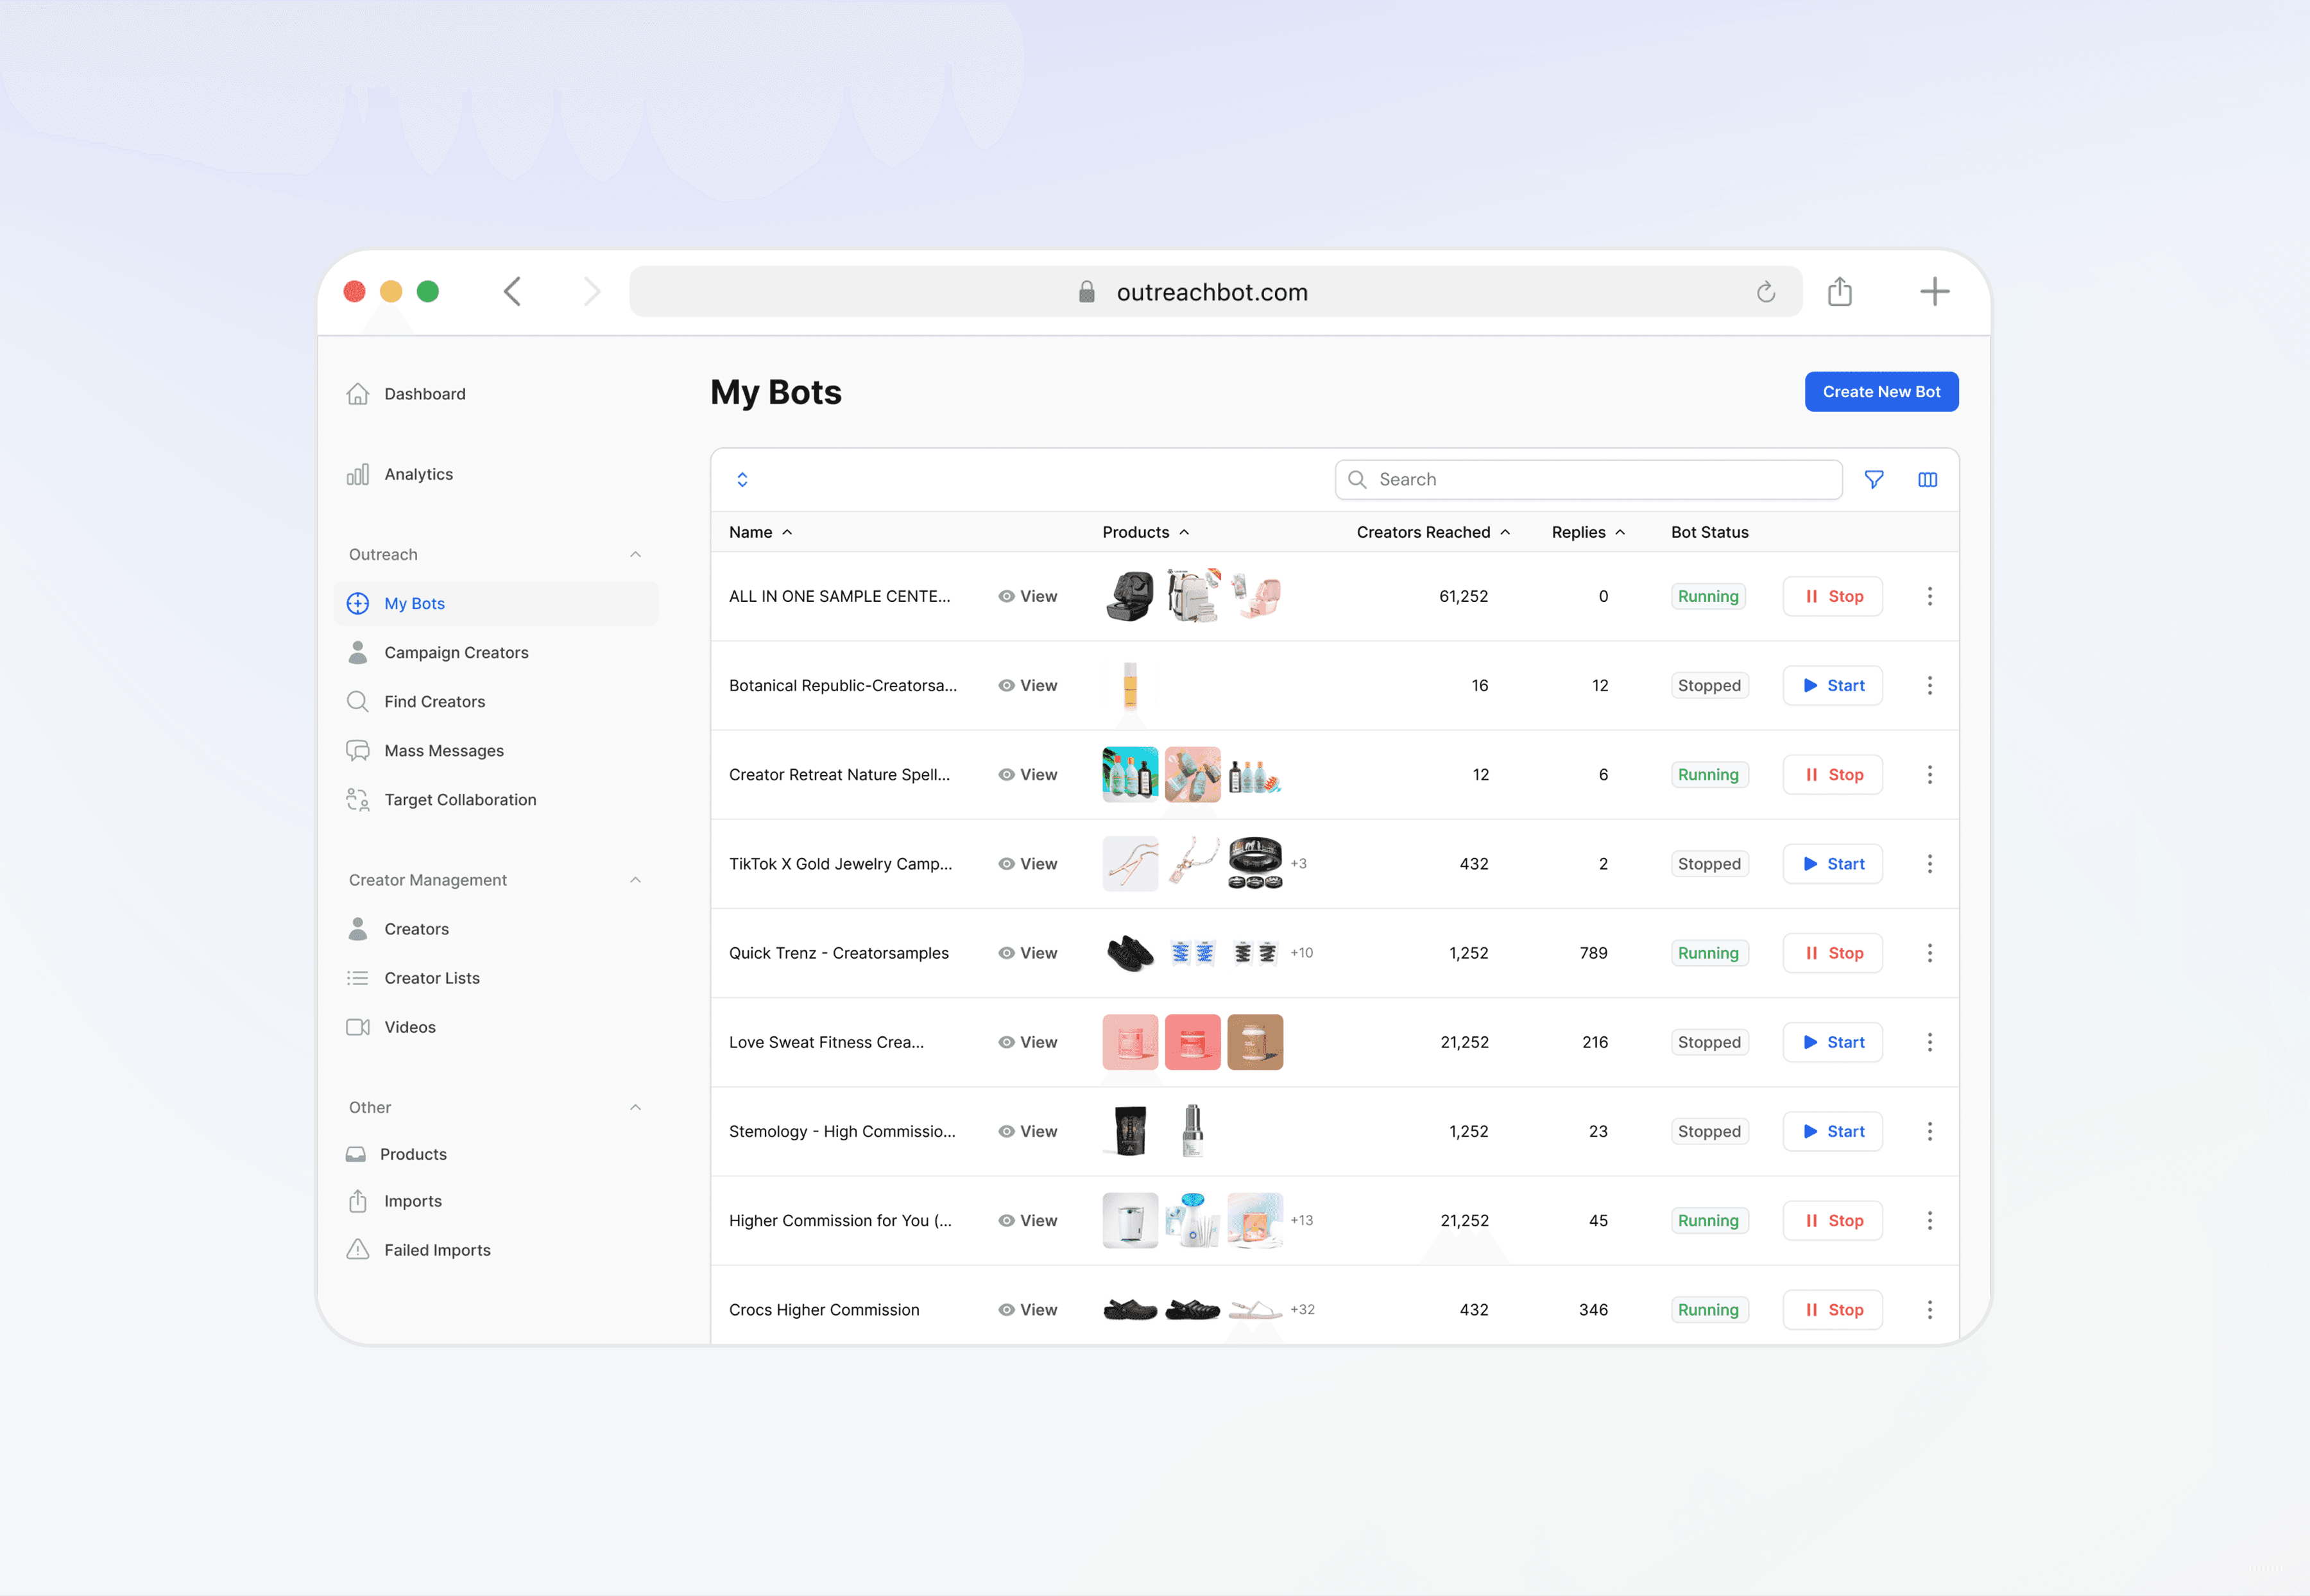
Task: Click the Create New Bot button
Action: tap(1880, 392)
